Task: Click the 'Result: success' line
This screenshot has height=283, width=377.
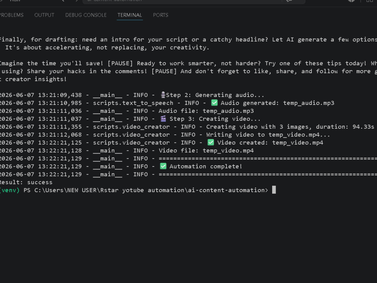Action: [x=26, y=182]
